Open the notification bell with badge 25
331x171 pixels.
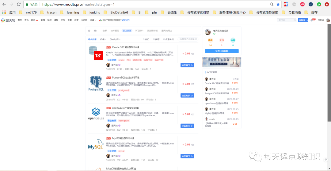pos(312,20)
